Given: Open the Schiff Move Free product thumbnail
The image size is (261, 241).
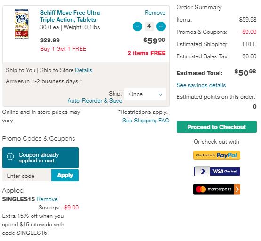Looking at the screenshot, I should [x=22, y=24].
